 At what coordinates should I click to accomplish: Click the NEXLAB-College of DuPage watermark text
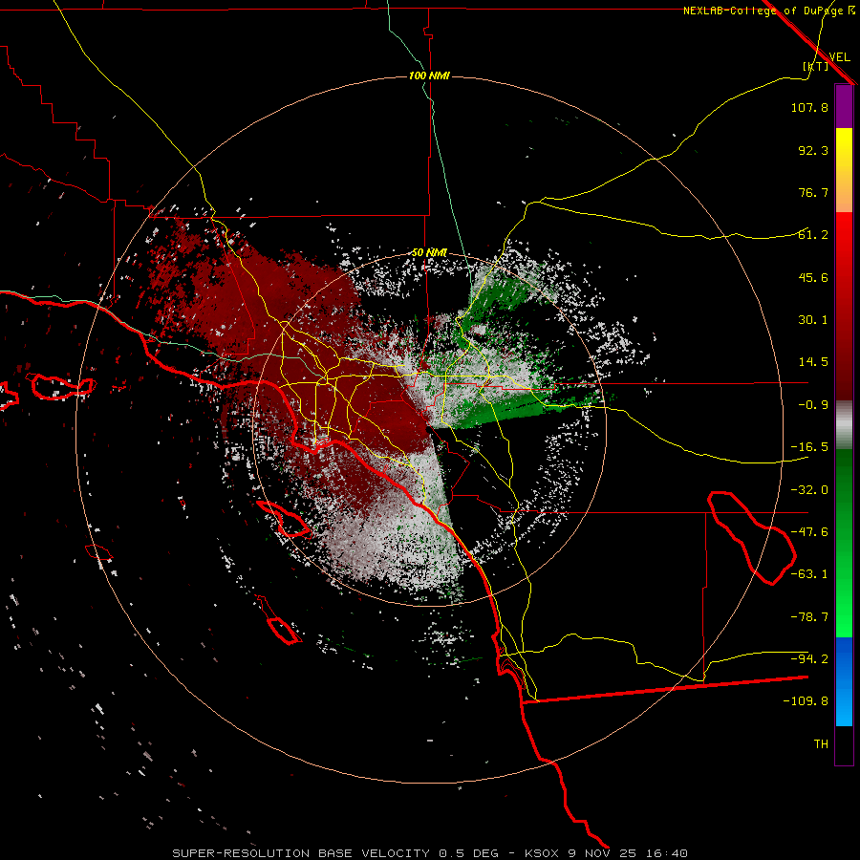pos(768,11)
